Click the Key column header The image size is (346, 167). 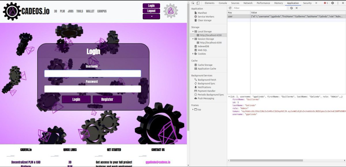(x=239, y=13)
